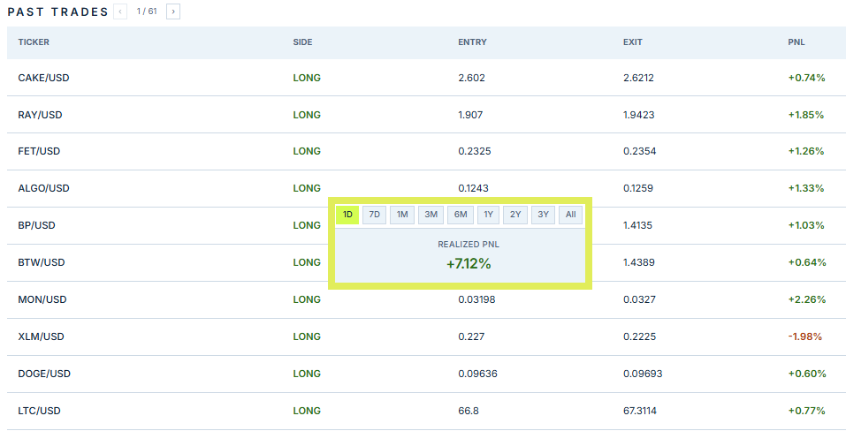Click the ENTRY column header
This screenshot has height=431, width=846.
pos(473,42)
